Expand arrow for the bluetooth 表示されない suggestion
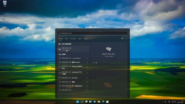This screenshot has width=185, height=104. (x=87, y=67)
